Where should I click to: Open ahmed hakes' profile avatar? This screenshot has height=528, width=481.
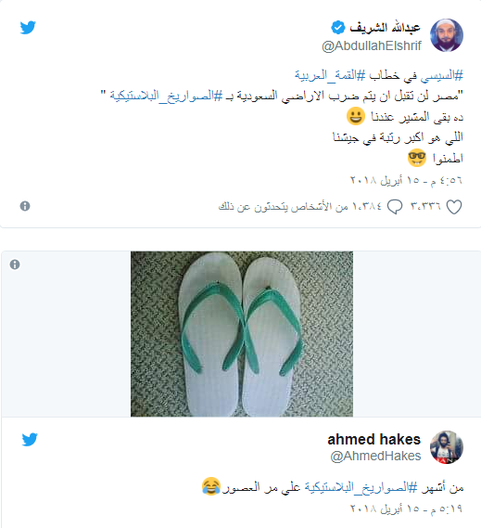pos(447,447)
